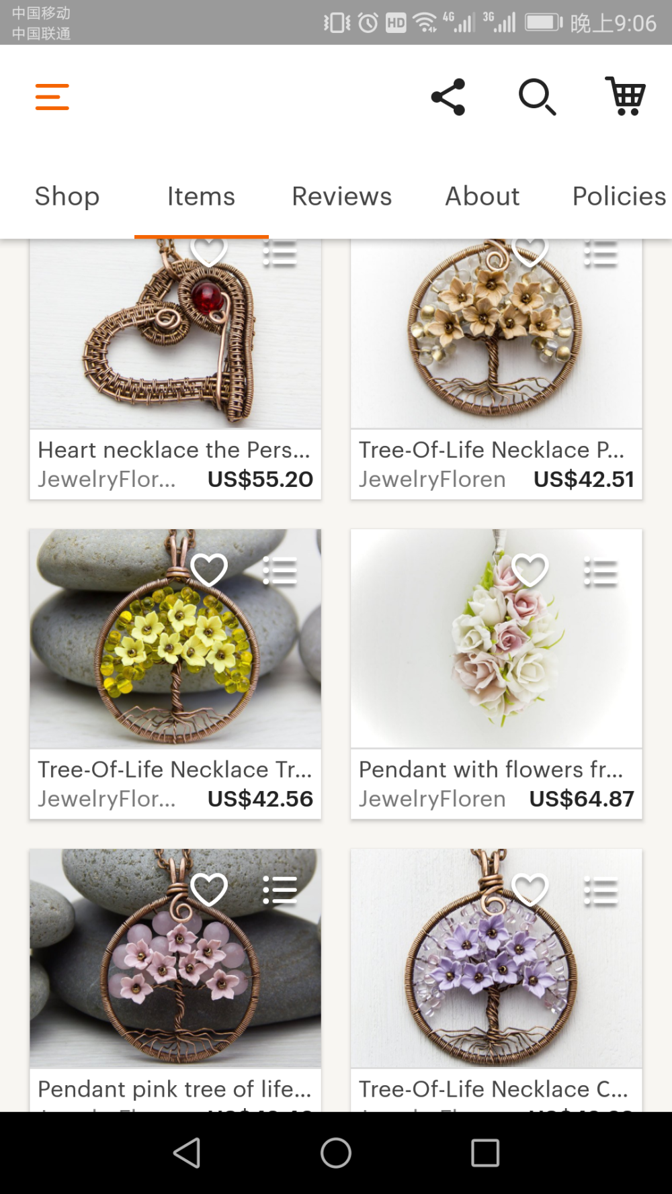Open list menu on purple tree necklace
The image size is (672, 1194).
[601, 892]
